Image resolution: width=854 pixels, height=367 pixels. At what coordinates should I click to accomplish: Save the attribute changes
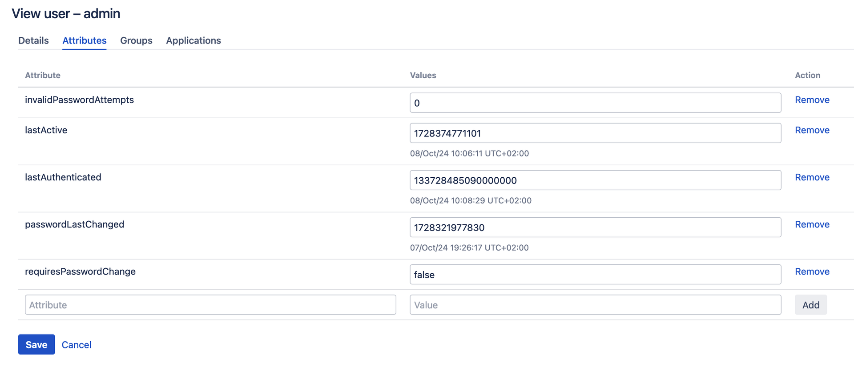36,344
